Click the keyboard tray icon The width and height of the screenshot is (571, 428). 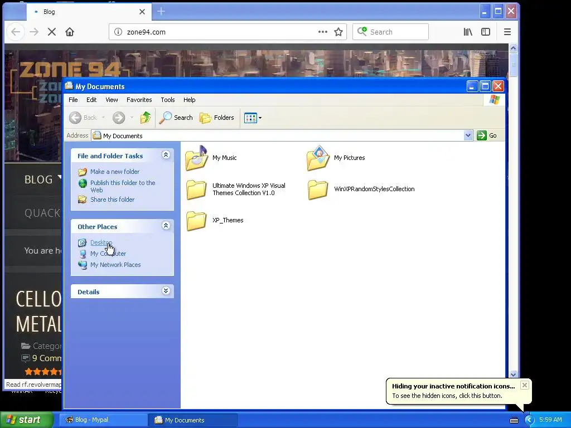514,420
